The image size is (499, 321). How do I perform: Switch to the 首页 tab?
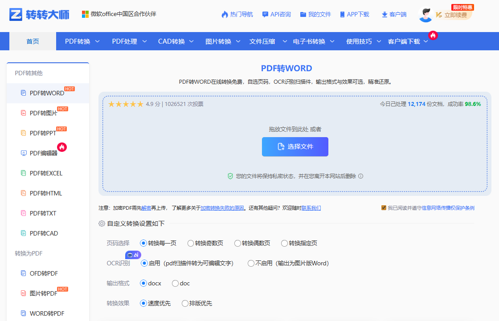32,41
